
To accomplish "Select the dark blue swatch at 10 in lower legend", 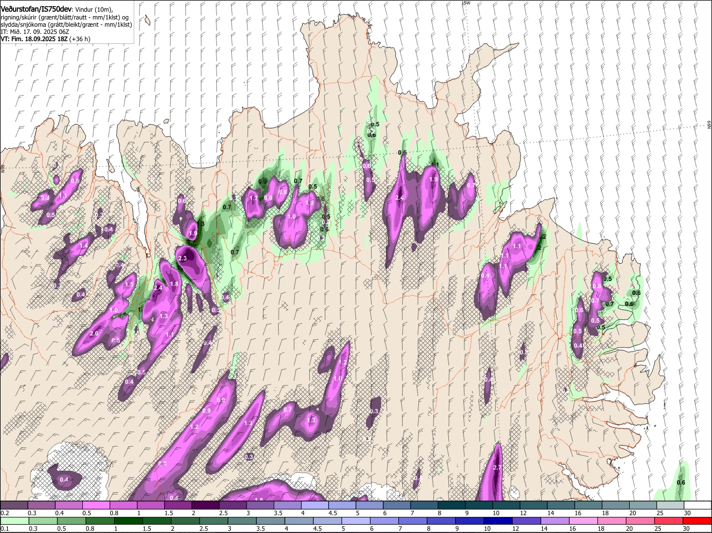I will pos(499,521).
